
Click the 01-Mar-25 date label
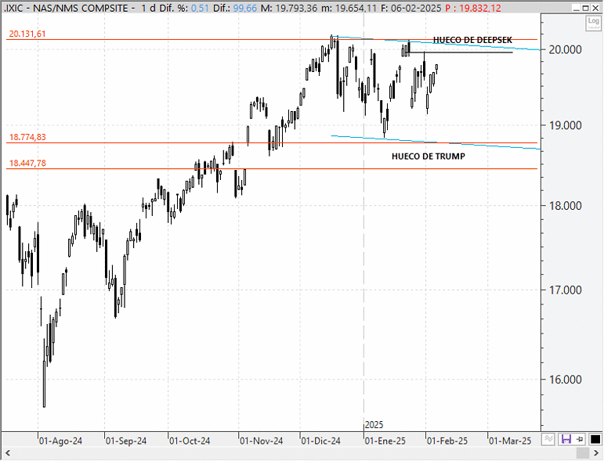[x=510, y=441]
